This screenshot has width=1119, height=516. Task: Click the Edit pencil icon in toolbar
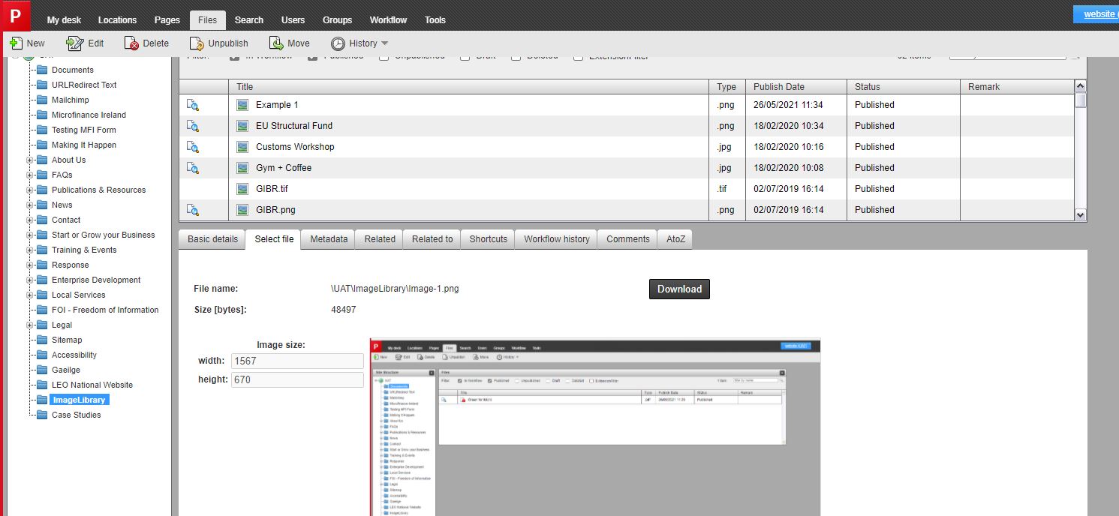pyautogui.click(x=74, y=43)
